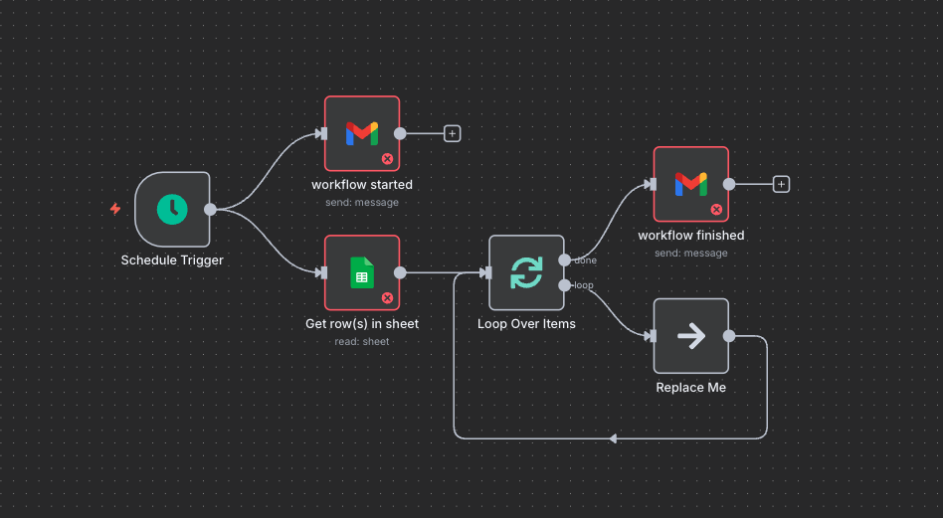Click error badge on workflow started node
This screenshot has width=943, height=518.
click(x=387, y=159)
